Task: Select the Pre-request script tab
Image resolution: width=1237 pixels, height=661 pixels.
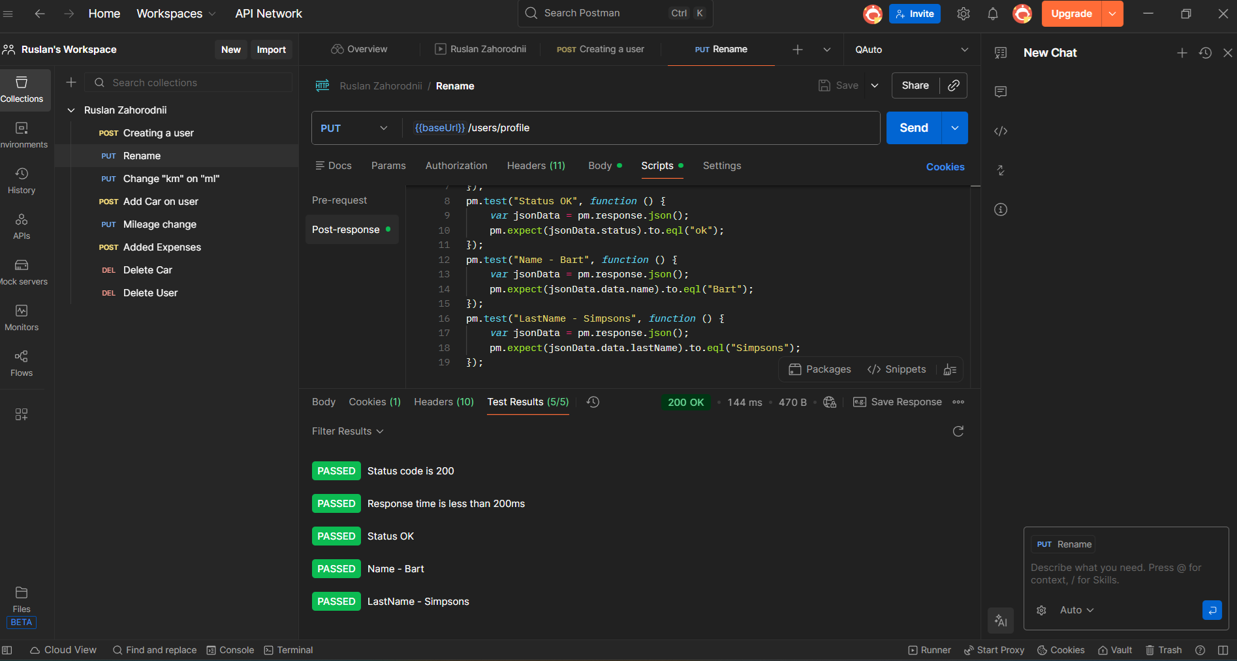Action: (x=339, y=200)
